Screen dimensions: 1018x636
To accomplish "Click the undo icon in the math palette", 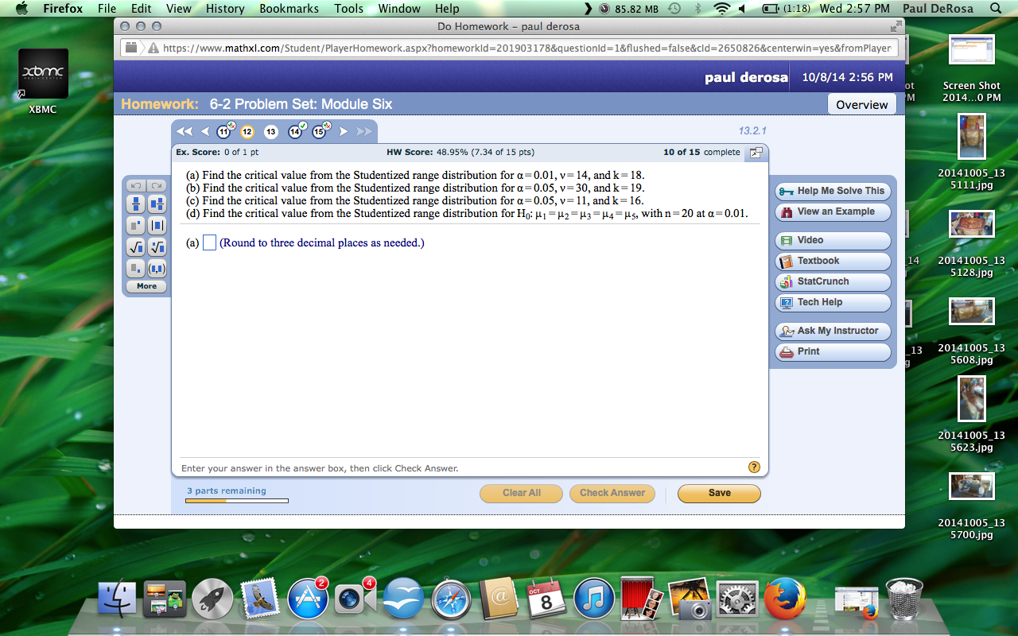I will pos(135,185).
